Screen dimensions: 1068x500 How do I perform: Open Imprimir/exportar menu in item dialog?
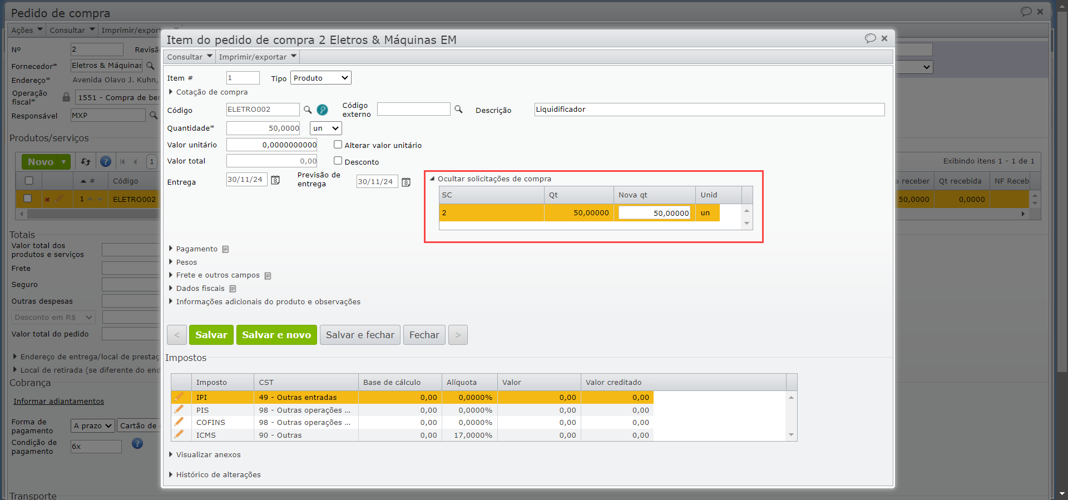click(x=257, y=57)
